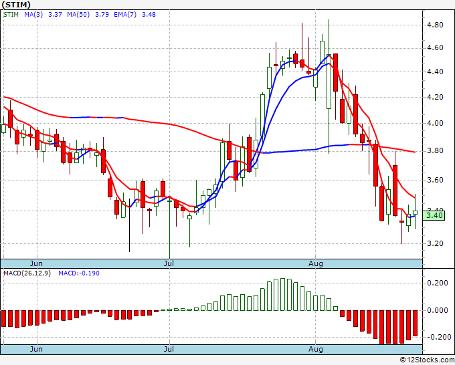This screenshot has height=365, width=455.
Task: Click the 4.80 price axis label
Action: 435,25
